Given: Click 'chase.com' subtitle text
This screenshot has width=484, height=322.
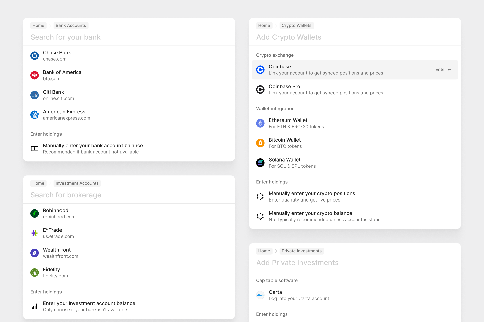Looking at the screenshot, I should click(x=55, y=59).
